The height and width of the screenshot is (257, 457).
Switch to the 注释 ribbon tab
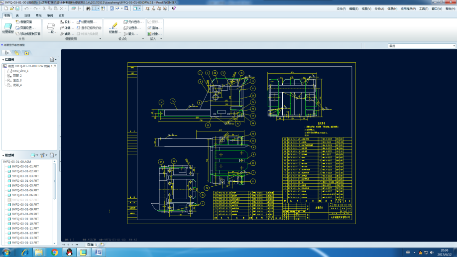click(27, 15)
